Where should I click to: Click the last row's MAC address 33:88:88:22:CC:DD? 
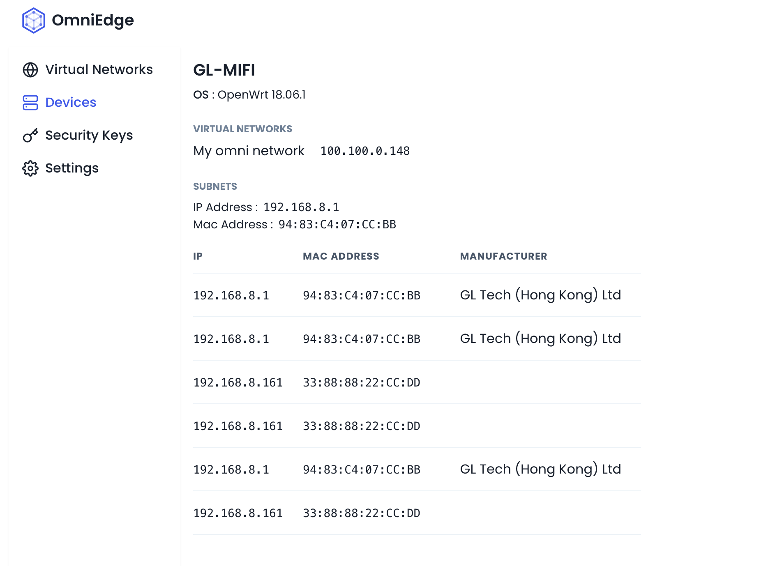[361, 513]
